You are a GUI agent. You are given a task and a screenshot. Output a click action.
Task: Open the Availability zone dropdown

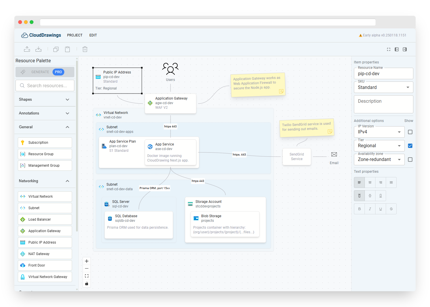379,160
